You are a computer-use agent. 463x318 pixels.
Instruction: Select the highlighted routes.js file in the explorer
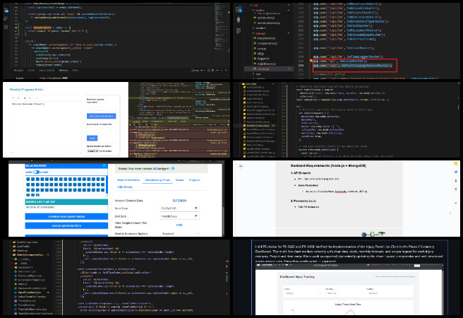268,69
